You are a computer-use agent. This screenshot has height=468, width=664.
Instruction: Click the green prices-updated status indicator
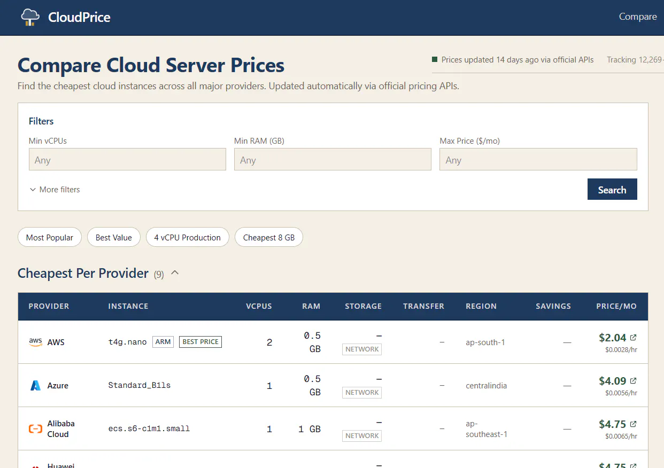pyautogui.click(x=435, y=59)
